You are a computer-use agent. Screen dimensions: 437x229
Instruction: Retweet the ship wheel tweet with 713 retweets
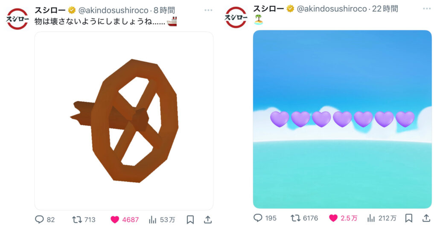(84, 220)
